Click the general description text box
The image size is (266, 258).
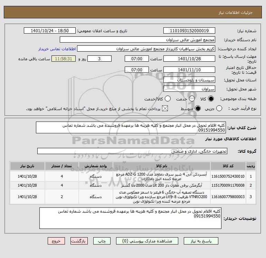tap(131, 127)
